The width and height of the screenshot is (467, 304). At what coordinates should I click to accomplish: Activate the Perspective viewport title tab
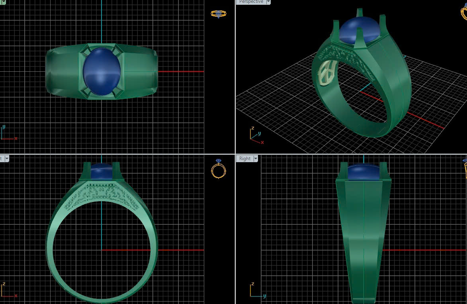pyautogui.click(x=251, y=2)
